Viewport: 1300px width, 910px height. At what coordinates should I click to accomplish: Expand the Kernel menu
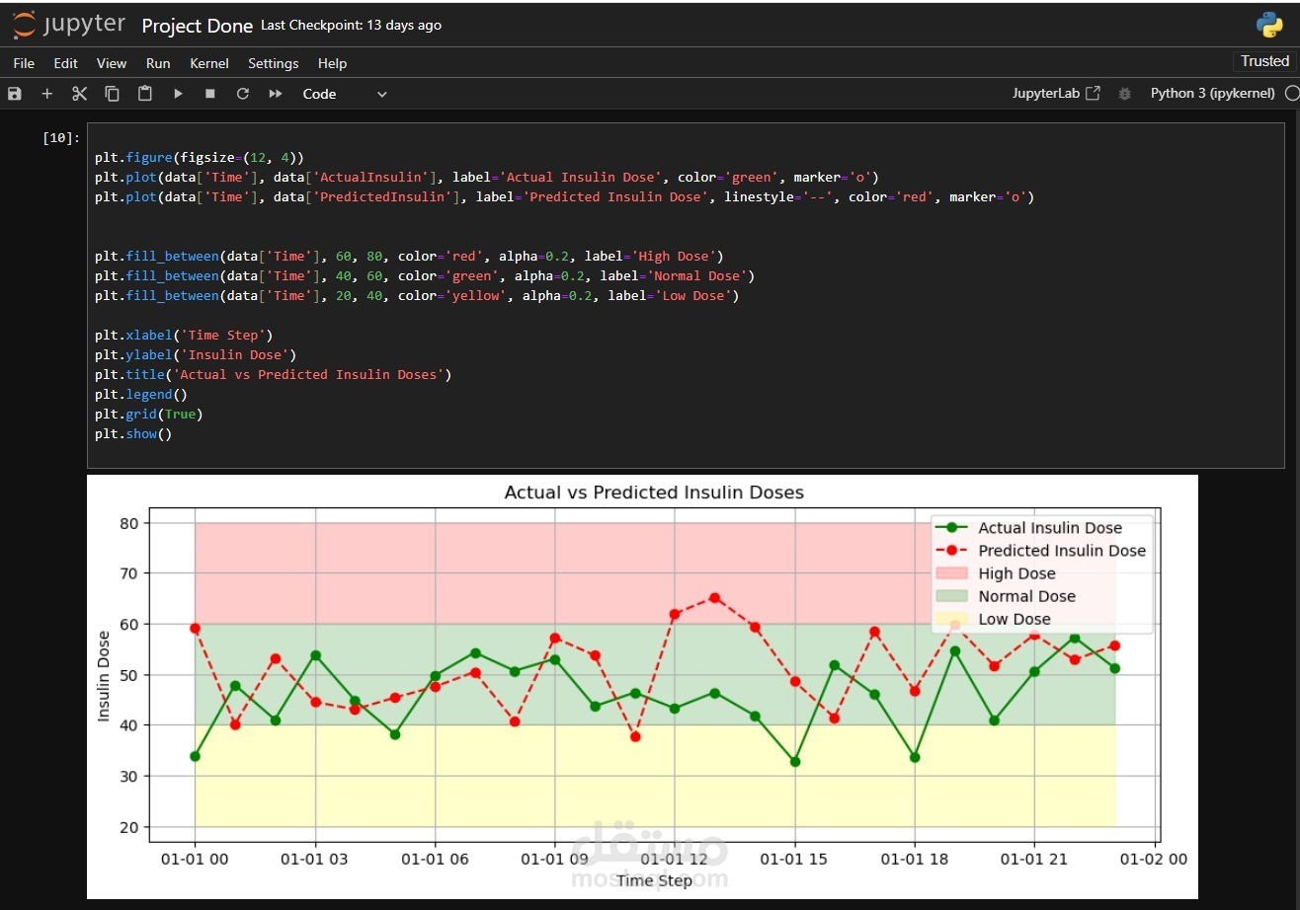click(x=208, y=63)
